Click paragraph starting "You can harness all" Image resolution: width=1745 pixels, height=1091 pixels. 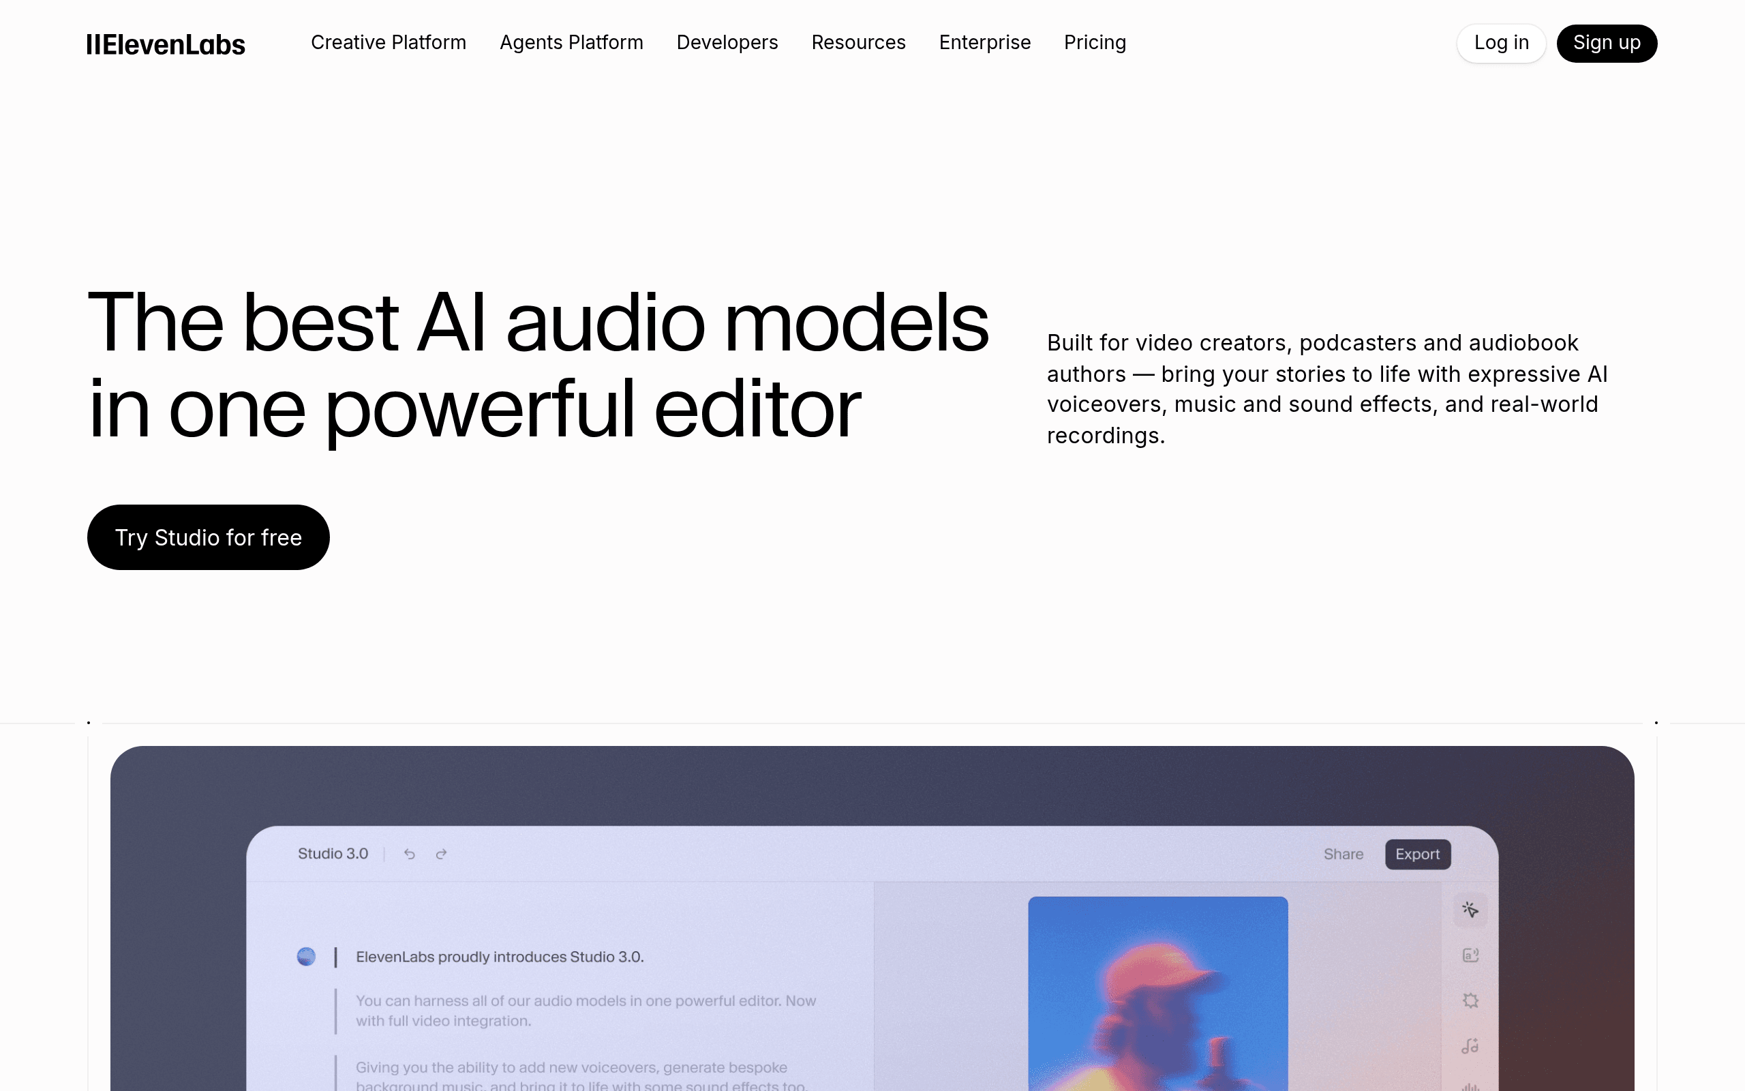pyautogui.click(x=586, y=1011)
